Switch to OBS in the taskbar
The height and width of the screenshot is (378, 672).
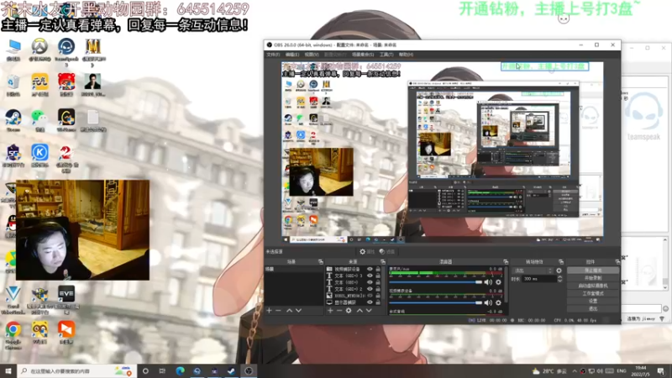point(249,370)
